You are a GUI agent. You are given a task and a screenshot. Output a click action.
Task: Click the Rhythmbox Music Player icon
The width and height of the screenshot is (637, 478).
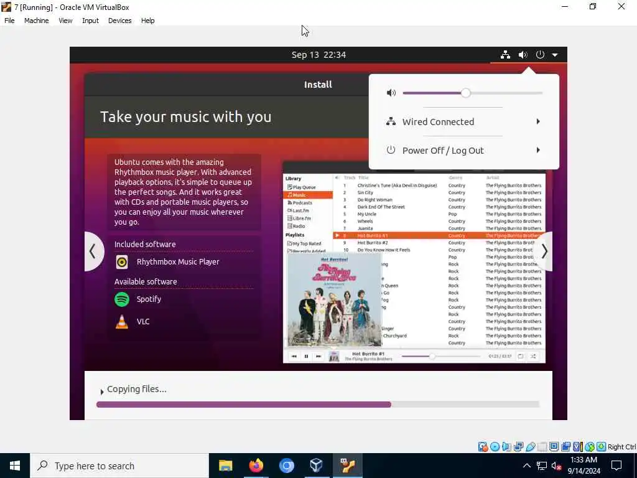point(122,262)
